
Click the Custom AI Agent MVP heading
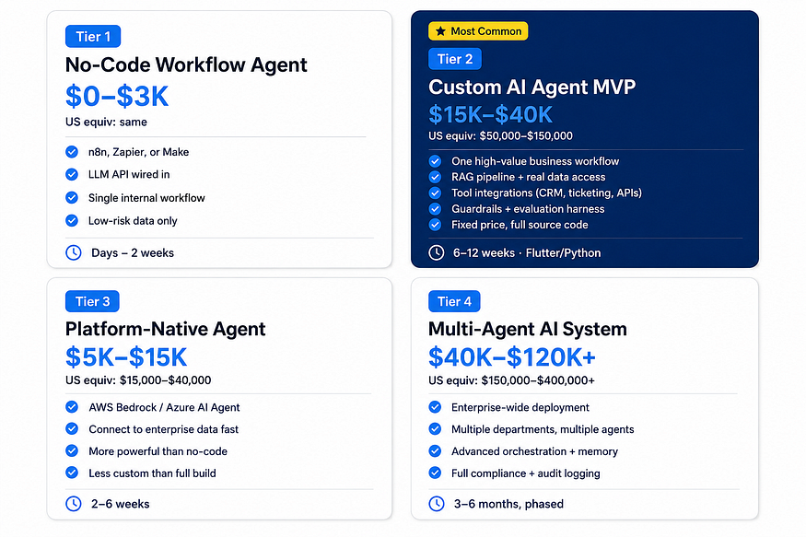(532, 87)
